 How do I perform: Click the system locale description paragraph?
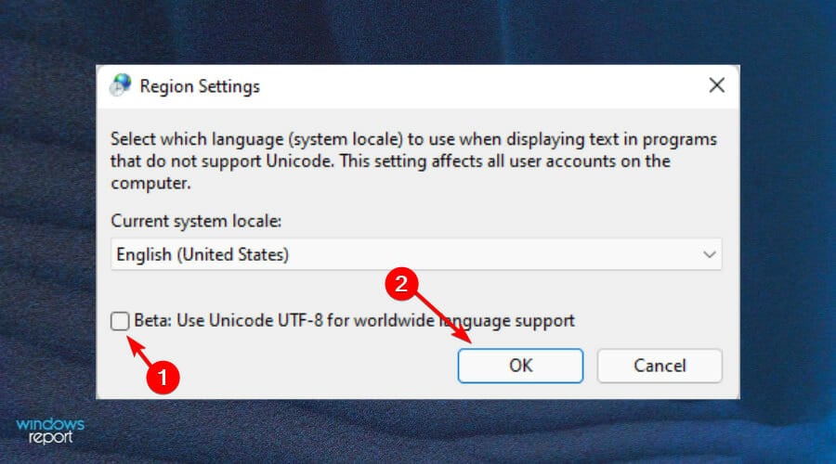pyautogui.click(x=413, y=161)
